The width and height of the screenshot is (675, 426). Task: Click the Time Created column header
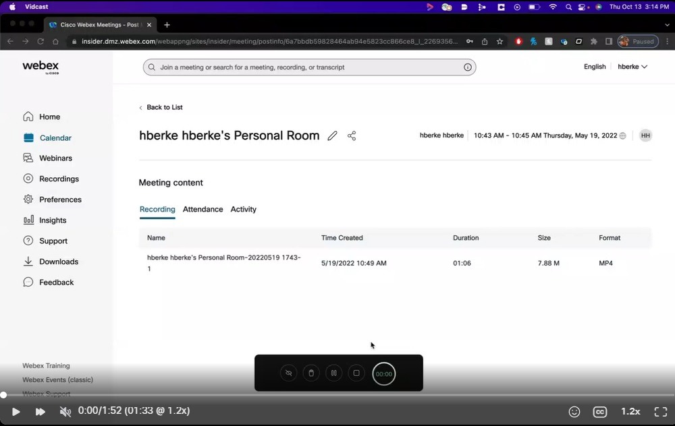click(x=342, y=238)
